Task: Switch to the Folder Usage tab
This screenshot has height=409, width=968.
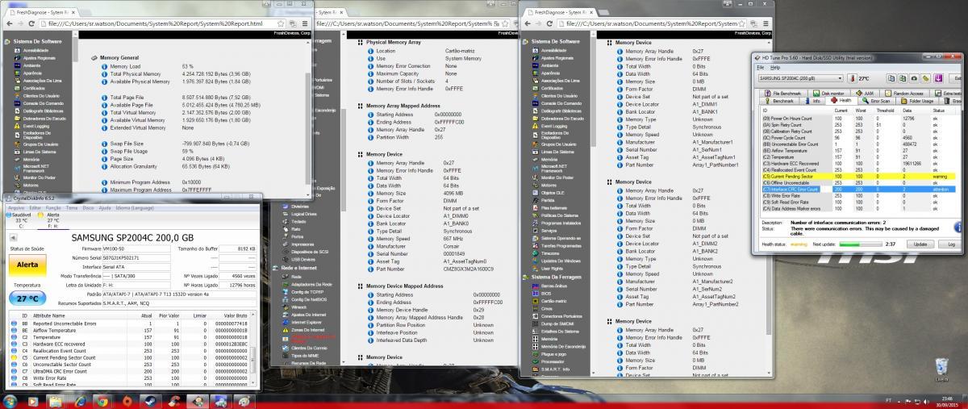Action: coord(917,101)
